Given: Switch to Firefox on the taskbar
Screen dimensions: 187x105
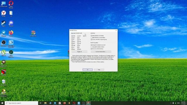Looking at the screenshot, I should 65,103.
